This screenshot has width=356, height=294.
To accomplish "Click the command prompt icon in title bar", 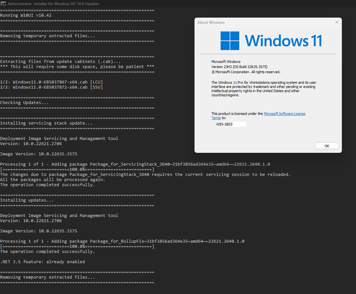I will (3, 4).
